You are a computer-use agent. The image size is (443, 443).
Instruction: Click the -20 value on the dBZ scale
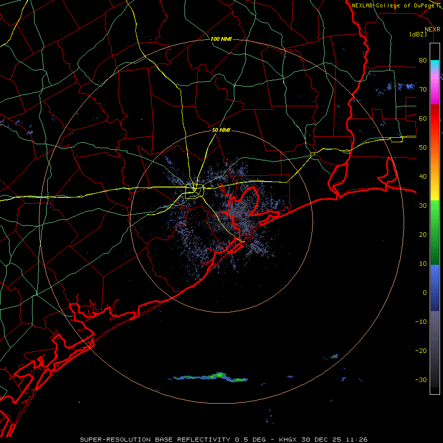coord(421,350)
